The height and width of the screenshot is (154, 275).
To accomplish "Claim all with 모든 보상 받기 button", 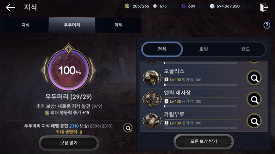I will (203, 141).
